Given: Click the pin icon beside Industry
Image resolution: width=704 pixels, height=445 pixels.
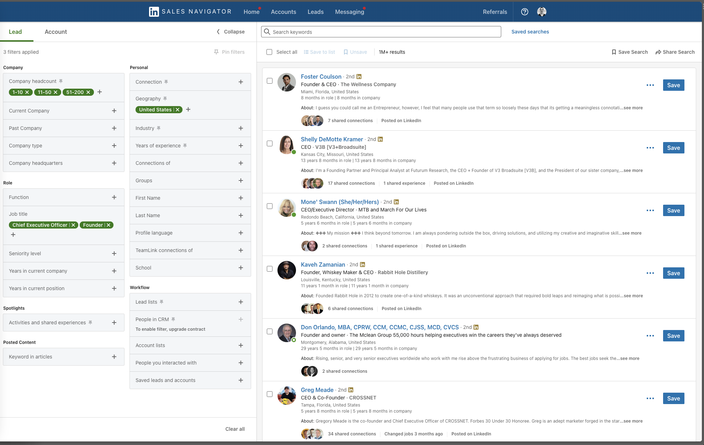Looking at the screenshot, I should point(159,128).
